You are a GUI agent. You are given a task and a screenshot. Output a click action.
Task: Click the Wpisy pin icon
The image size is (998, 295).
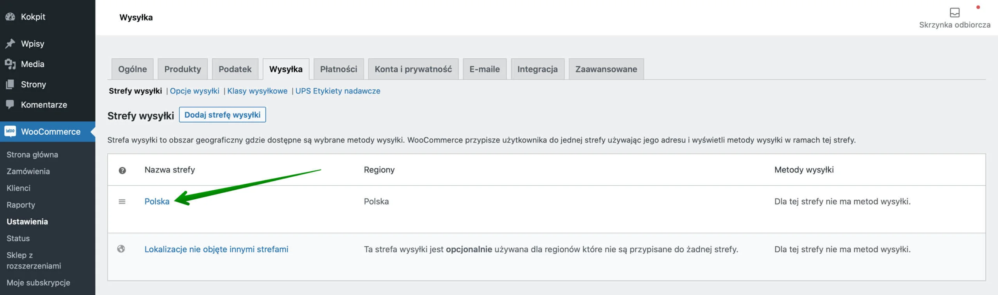(x=10, y=44)
